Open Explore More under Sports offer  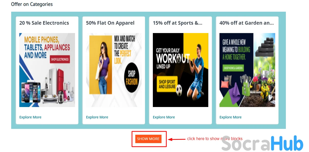pos(164,117)
